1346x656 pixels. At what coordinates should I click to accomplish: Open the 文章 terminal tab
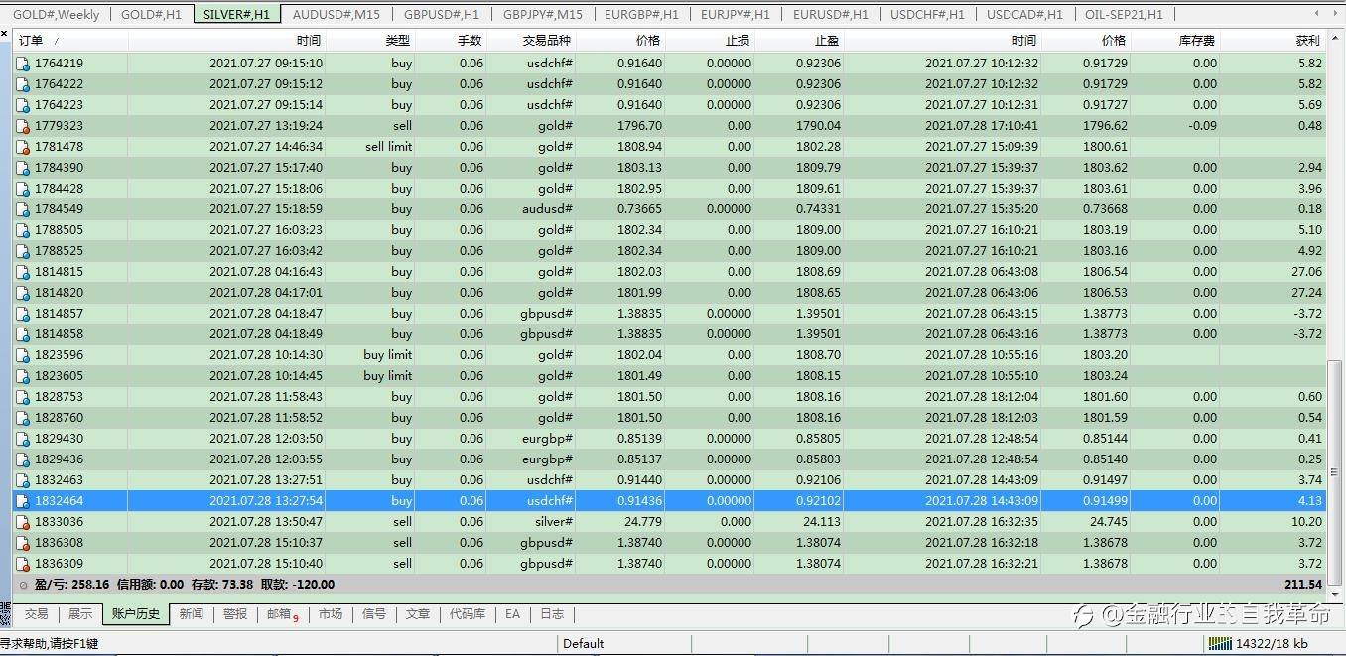(418, 614)
